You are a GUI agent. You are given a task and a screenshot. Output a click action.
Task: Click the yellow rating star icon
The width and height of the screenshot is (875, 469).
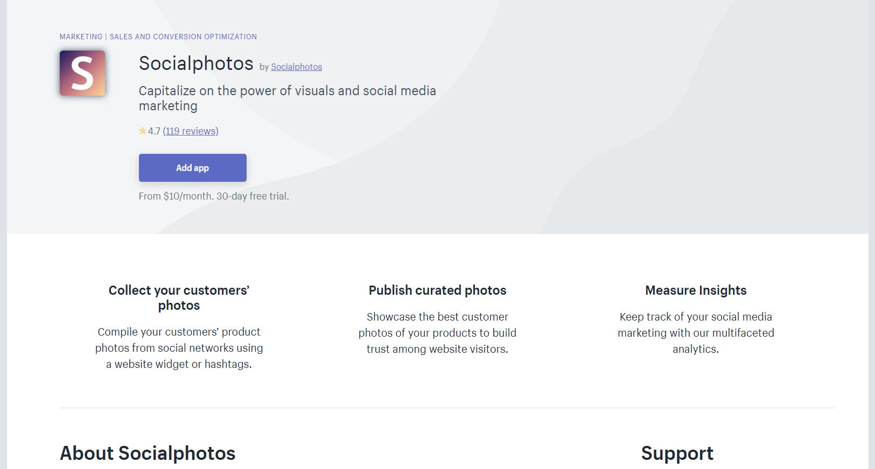tap(143, 131)
